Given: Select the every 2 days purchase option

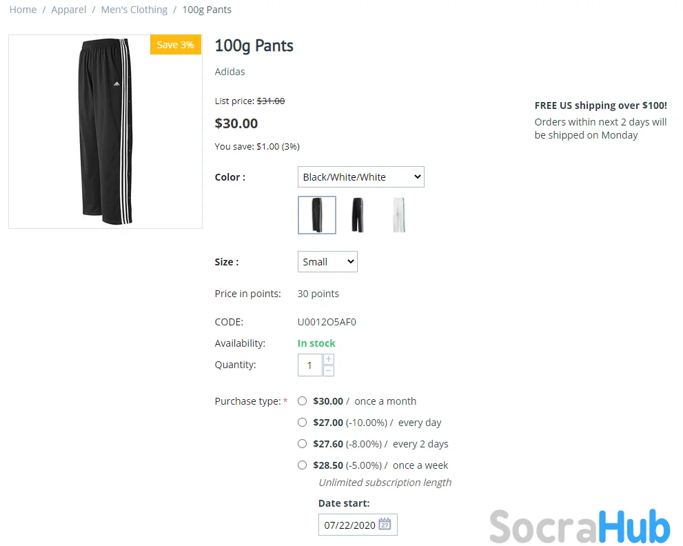Looking at the screenshot, I should pos(302,444).
